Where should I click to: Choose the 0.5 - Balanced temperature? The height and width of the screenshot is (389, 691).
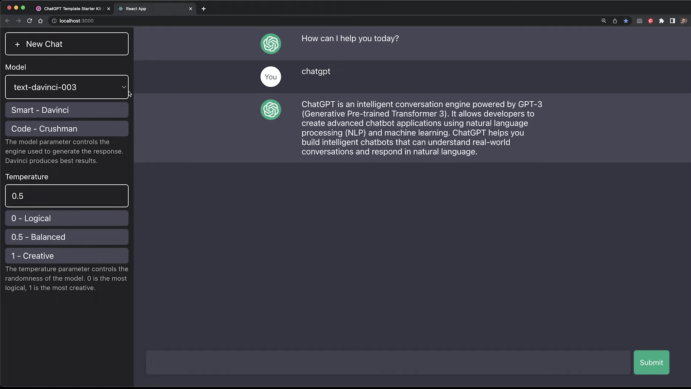(67, 237)
